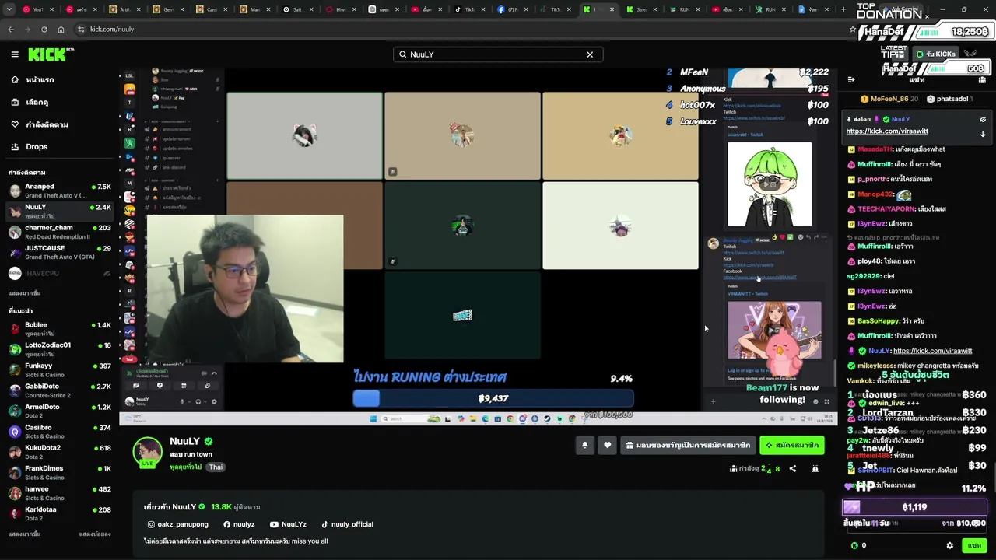Viewport: 996px width, 560px height.
Task: Open chat settings gear icon
Action: [949, 546]
